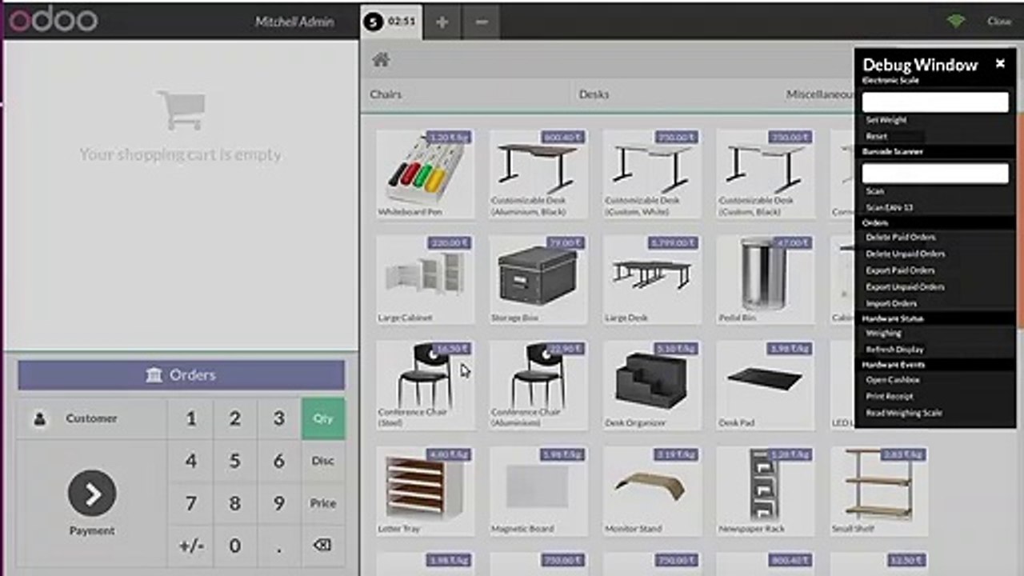Click Scan in Debug Window
This screenshot has width=1024, height=576.
pyautogui.click(x=875, y=191)
